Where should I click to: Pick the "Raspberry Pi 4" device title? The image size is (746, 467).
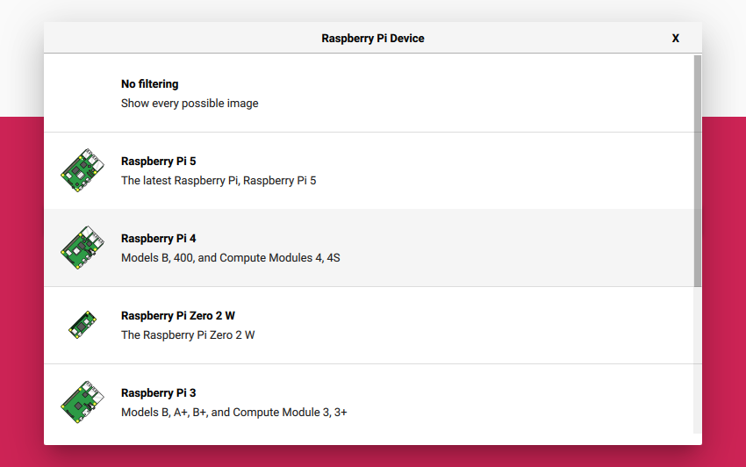coord(159,239)
